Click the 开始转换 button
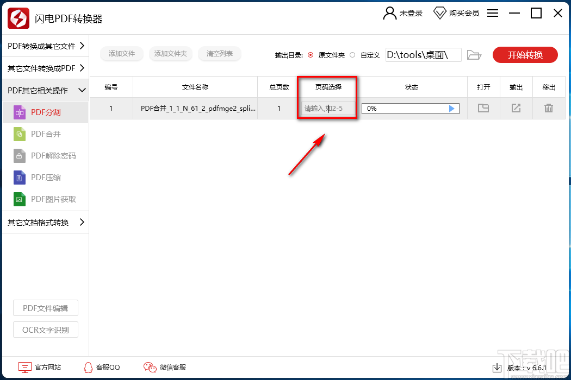 525,54
